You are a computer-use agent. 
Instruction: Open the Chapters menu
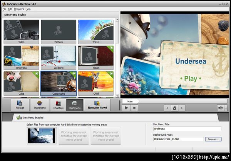pyautogui.click(x=19, y=9)
